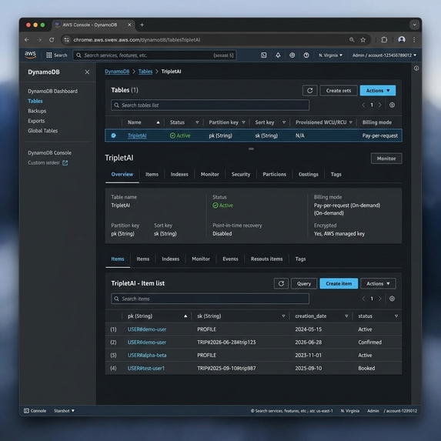Click the DynamoDB breadcrumb link
Screen dimensions: 441x441
click(x=117, y=72)
